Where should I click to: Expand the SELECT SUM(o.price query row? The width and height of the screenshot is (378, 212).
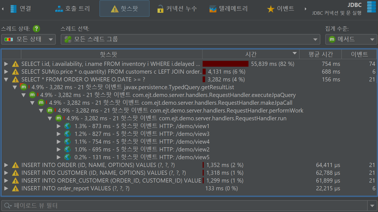click(x=6, y=72)
